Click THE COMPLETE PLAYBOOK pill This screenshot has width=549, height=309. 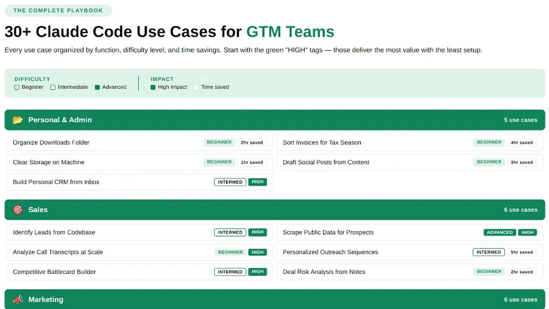58,10
